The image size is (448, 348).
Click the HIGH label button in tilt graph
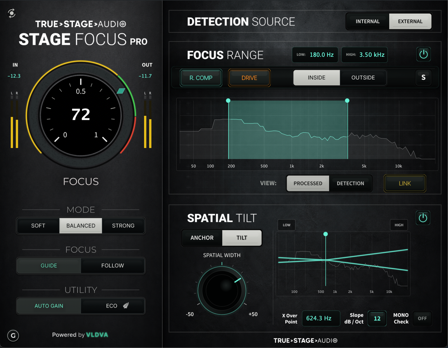pyautogui.click(x=399, y=225)
